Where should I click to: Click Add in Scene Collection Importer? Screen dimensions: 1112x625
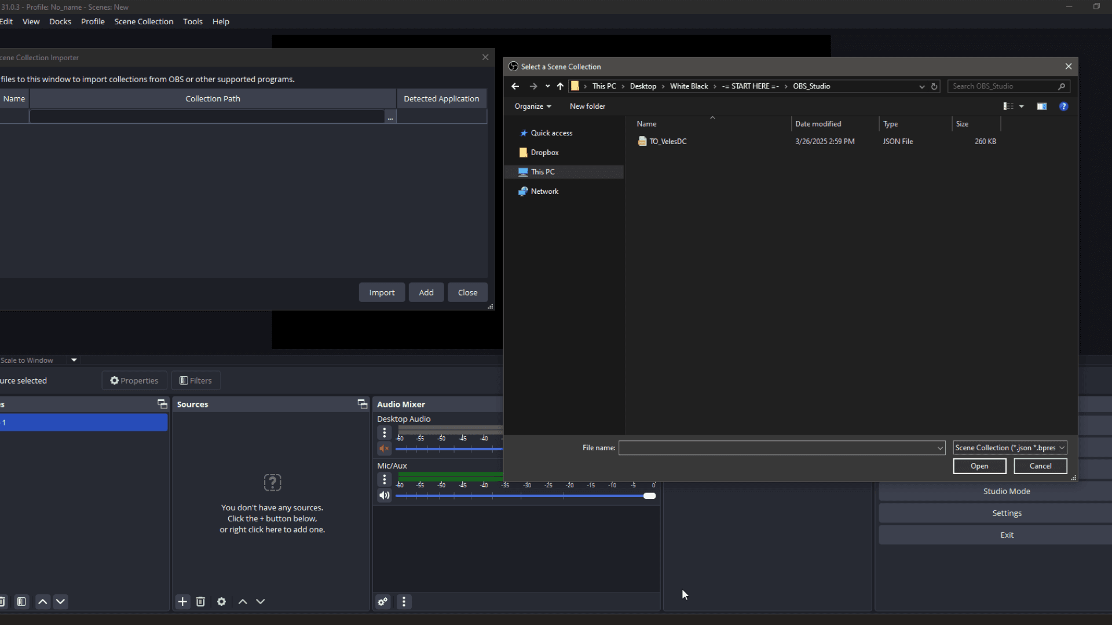[x=426, y=293]
